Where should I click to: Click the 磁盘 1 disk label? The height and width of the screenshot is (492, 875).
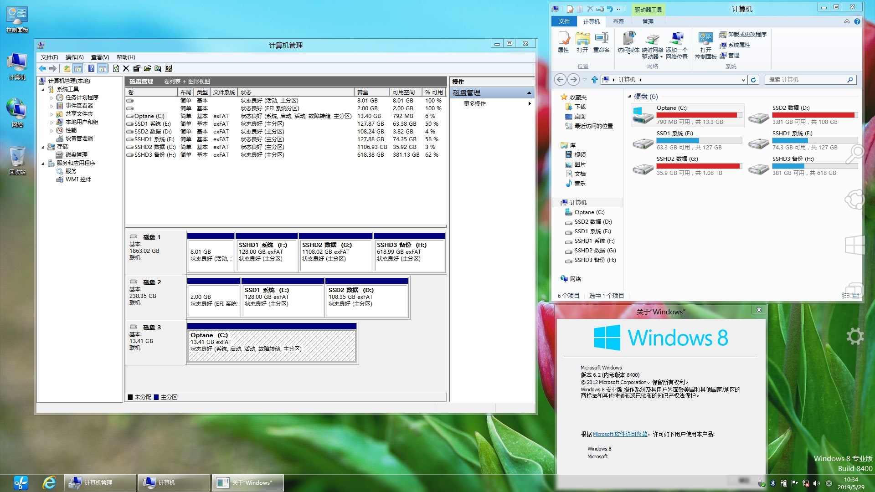[152, 237]
